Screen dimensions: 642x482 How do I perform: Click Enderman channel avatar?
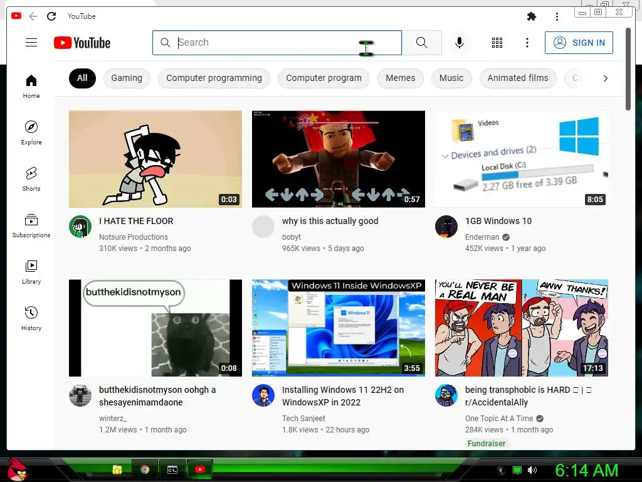pos(446,227)
